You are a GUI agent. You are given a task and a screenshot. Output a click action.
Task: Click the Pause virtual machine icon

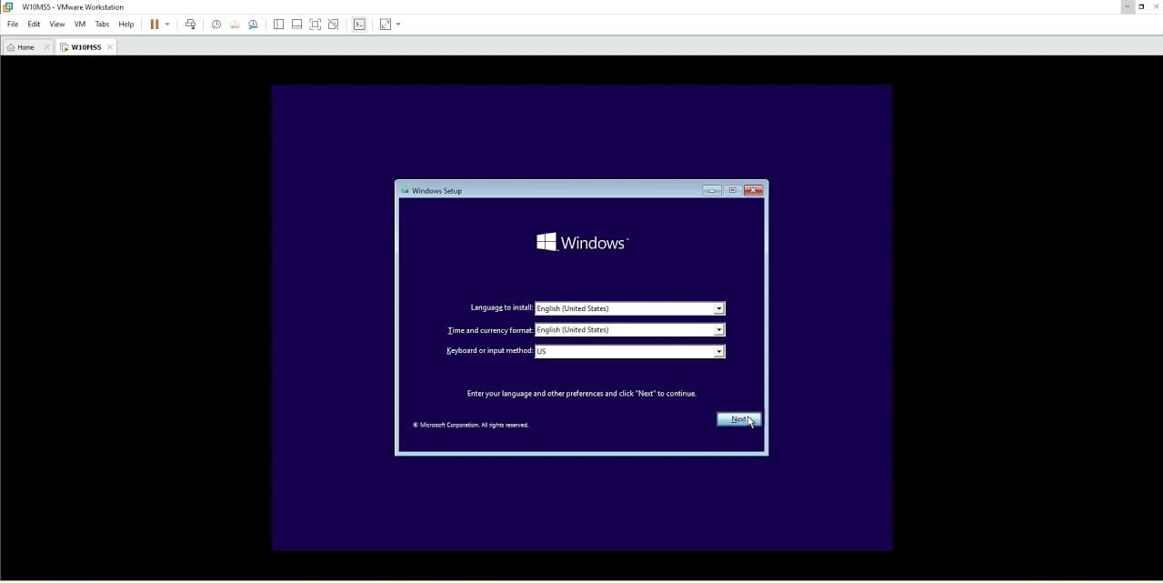pyautogui.click(x=154, y=25)
